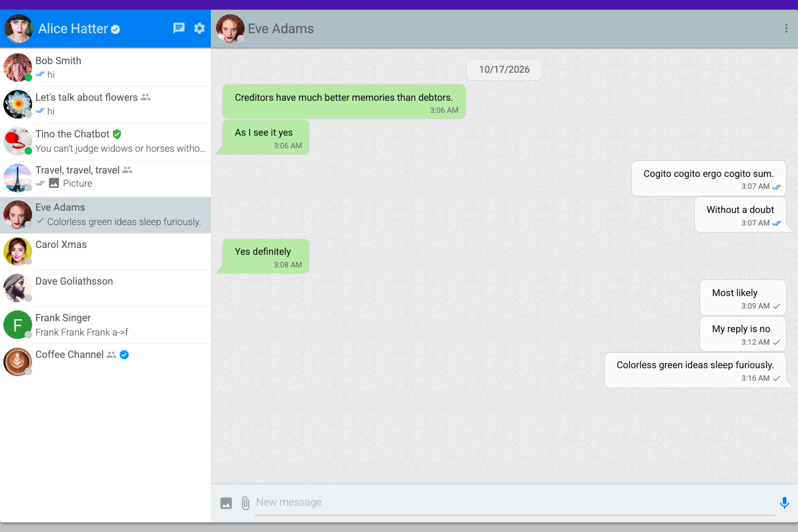Click Eve Adams avatar in chat header
This screenshot has height=532, width=798.
(230, 29)
